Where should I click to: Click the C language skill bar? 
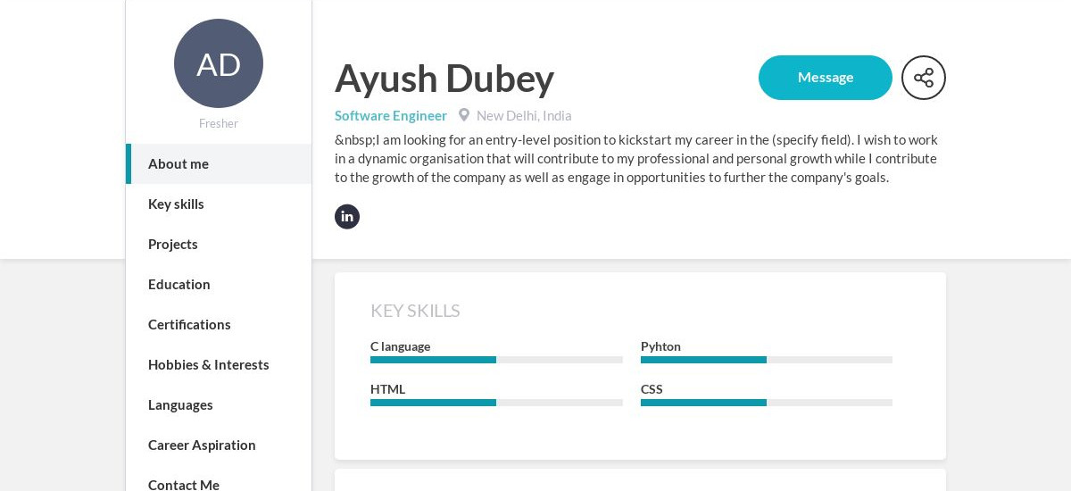pos(496,360)
